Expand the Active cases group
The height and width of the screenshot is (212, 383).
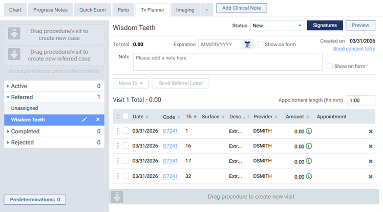click(9, 86)
